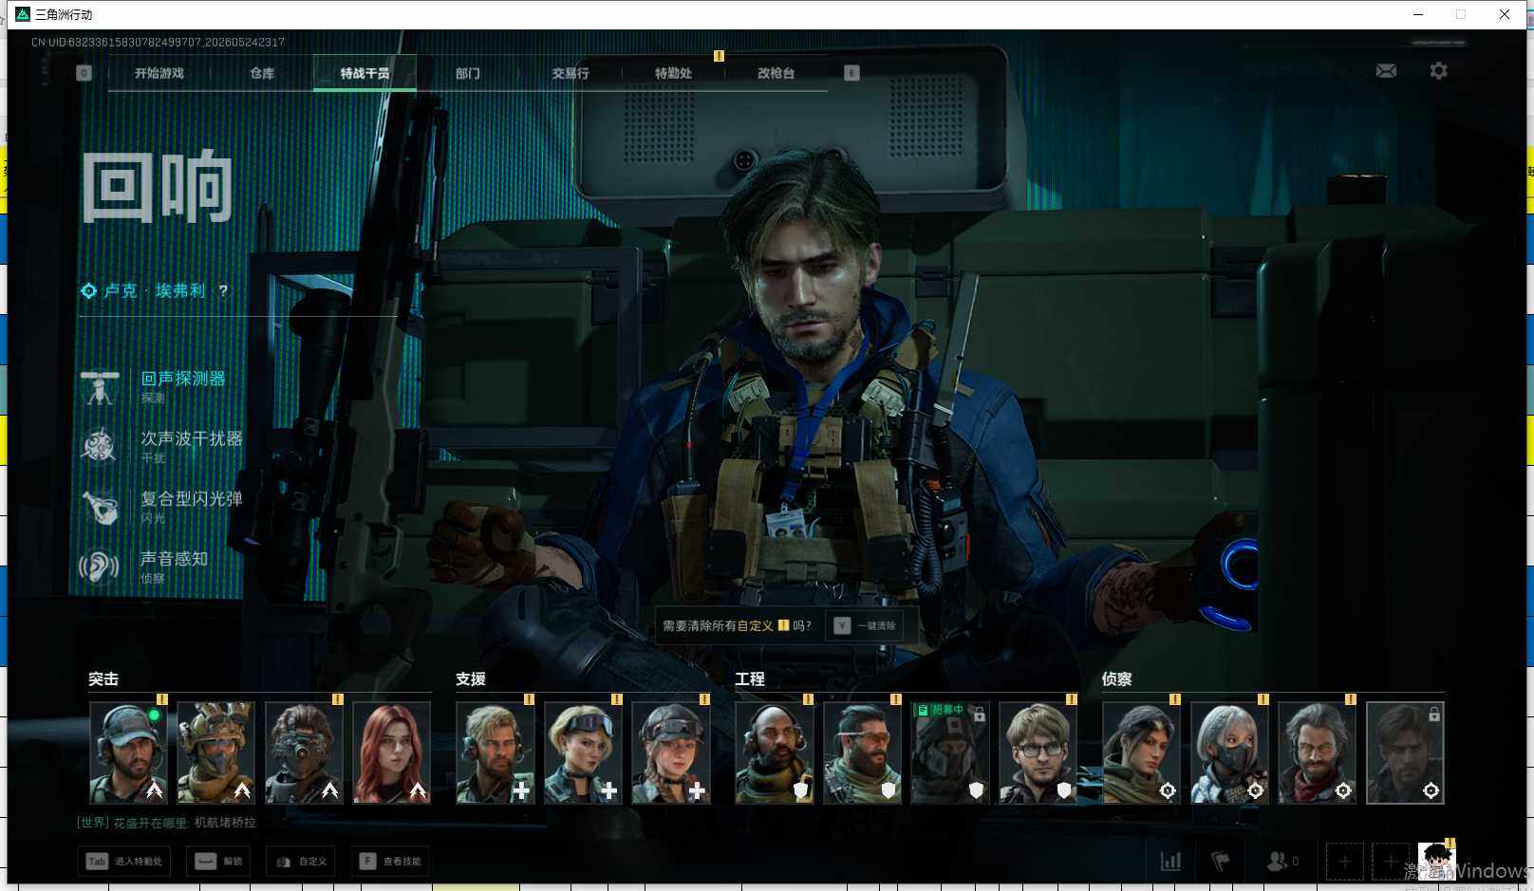
Task: Open the mail envelope icon
Action: click(x=1386, y=71)
